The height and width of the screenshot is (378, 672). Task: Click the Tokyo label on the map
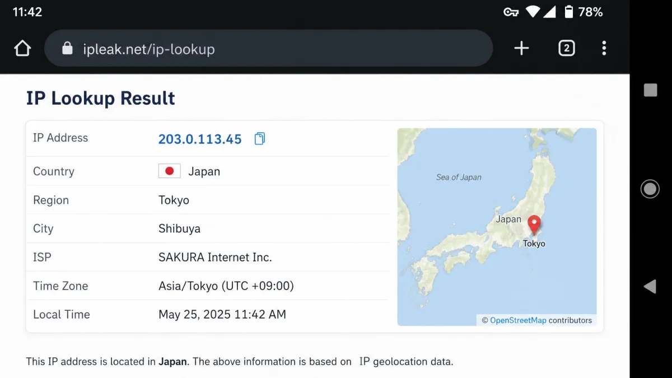[534, 244]
